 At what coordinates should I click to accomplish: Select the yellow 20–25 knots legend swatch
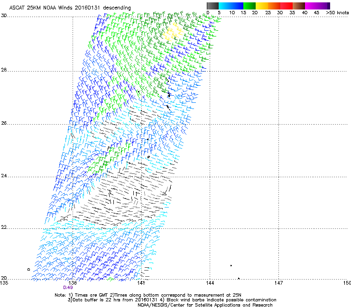[x=262, y=6]
